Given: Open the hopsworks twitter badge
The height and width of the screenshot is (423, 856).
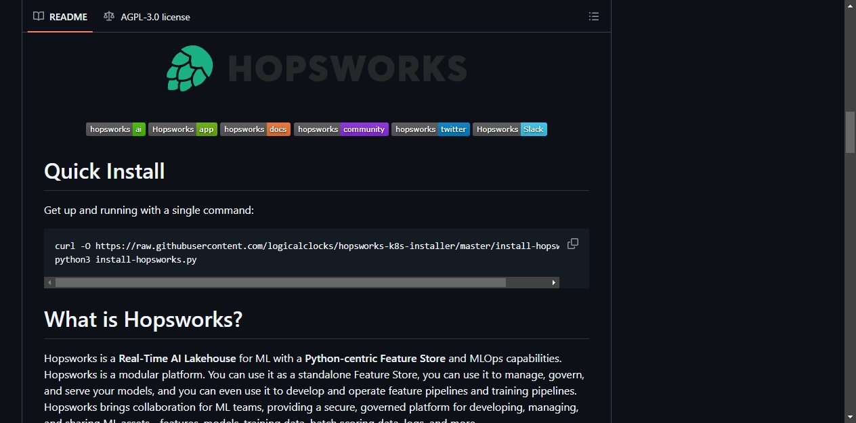Looking at the screenshot, I should [431, 129].
